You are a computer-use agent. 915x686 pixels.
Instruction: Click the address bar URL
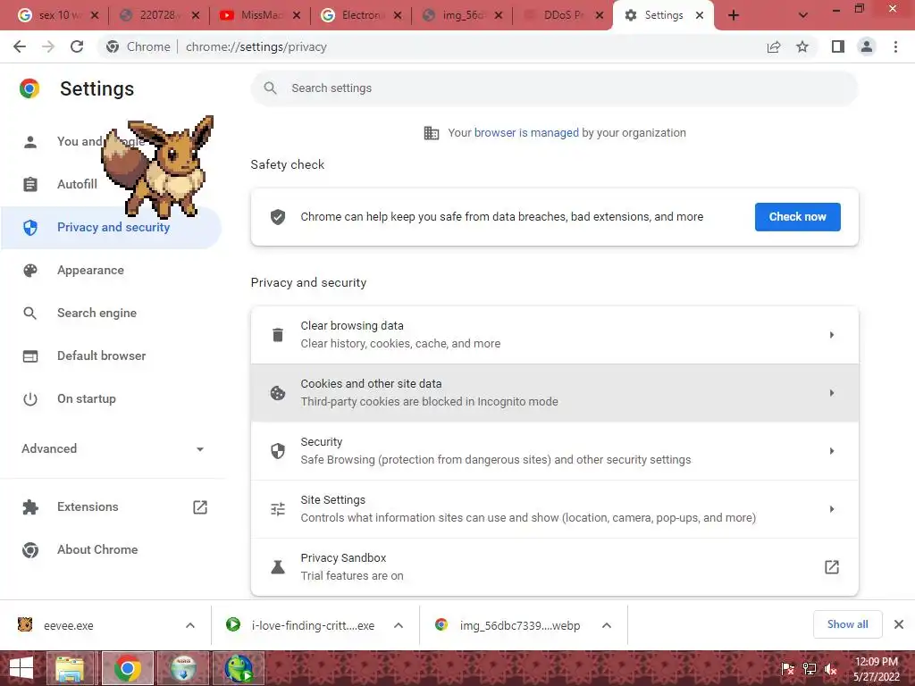[256, 46]
